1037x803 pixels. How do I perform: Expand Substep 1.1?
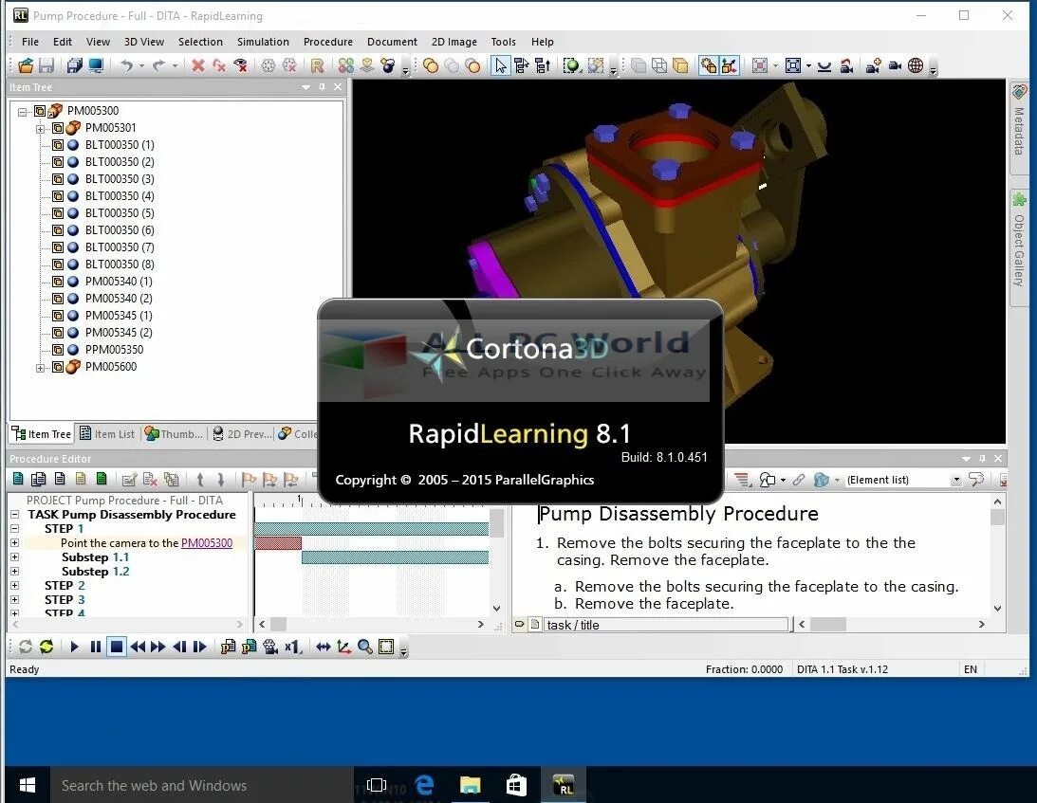tap(14, 557)
